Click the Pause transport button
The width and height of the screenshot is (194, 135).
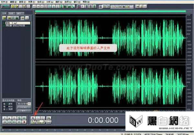14,118
